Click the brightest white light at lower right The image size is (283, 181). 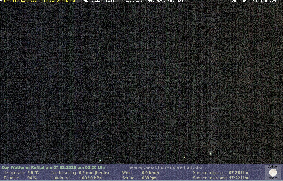(211, 153)
